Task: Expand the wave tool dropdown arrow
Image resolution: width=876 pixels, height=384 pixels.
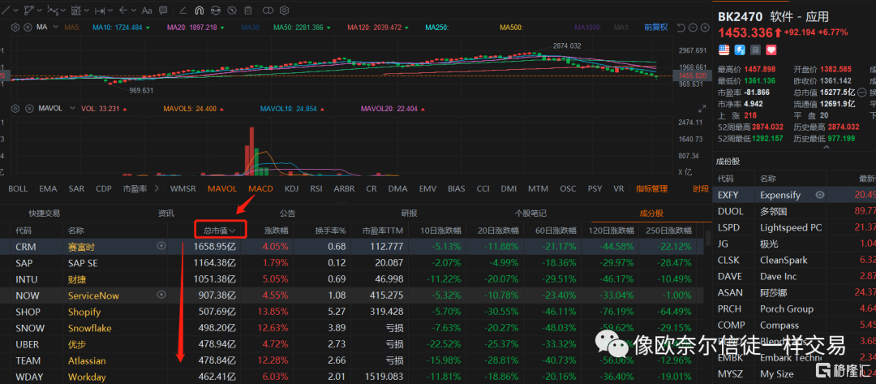Action: [63, 10]
